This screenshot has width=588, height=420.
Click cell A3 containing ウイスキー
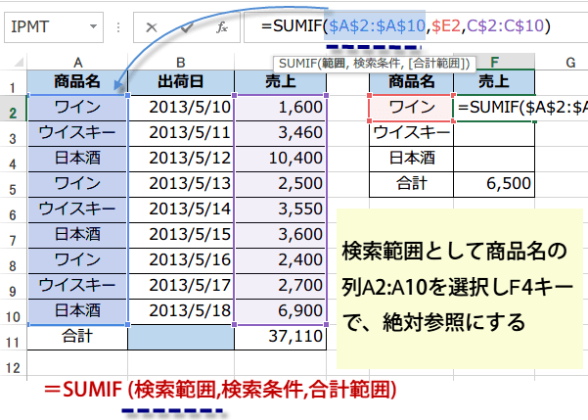pyautogui.click(x=77, y=133)
